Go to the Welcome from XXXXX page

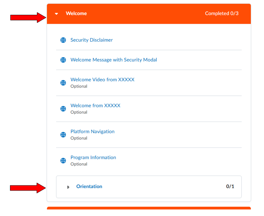coord(95,105)
